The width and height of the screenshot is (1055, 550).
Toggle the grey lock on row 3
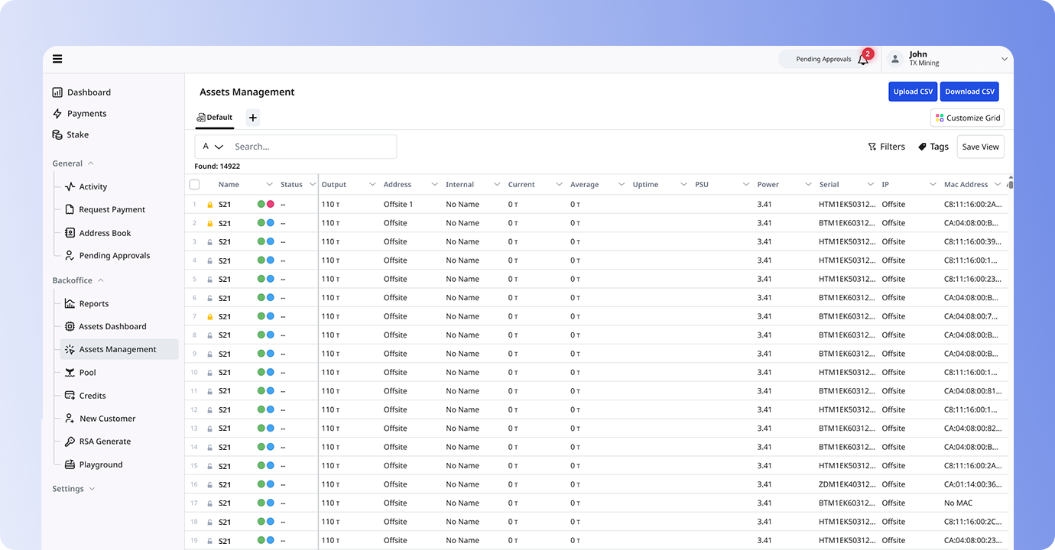coord(210,242)
